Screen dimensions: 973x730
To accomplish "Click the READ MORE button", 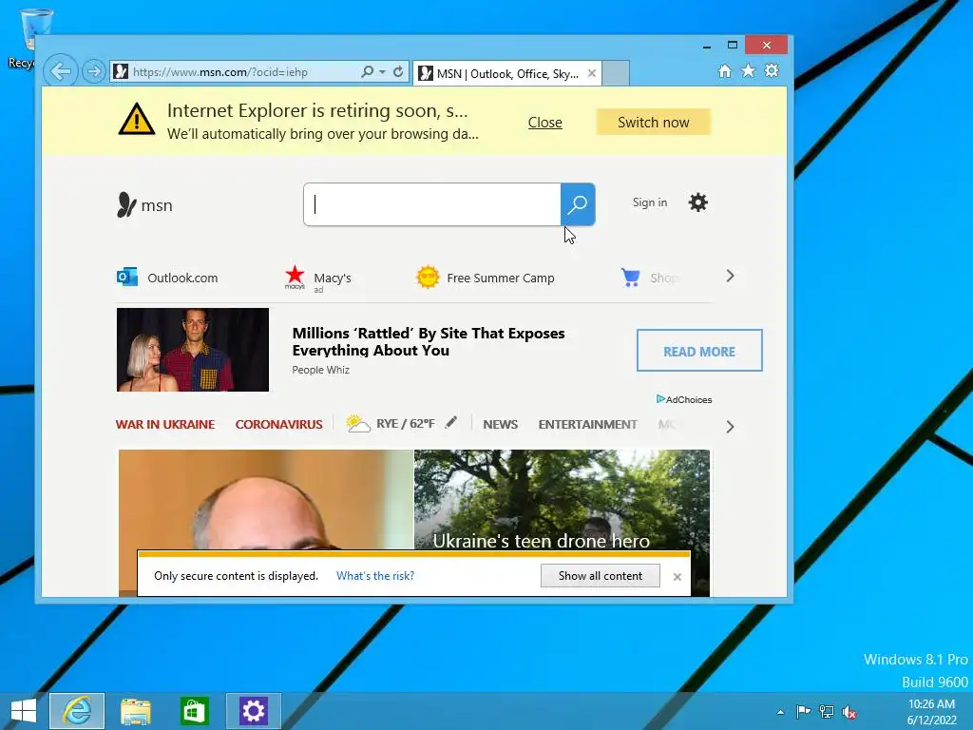I will (699, 351).
